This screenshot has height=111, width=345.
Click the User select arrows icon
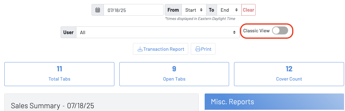[234, 32]
